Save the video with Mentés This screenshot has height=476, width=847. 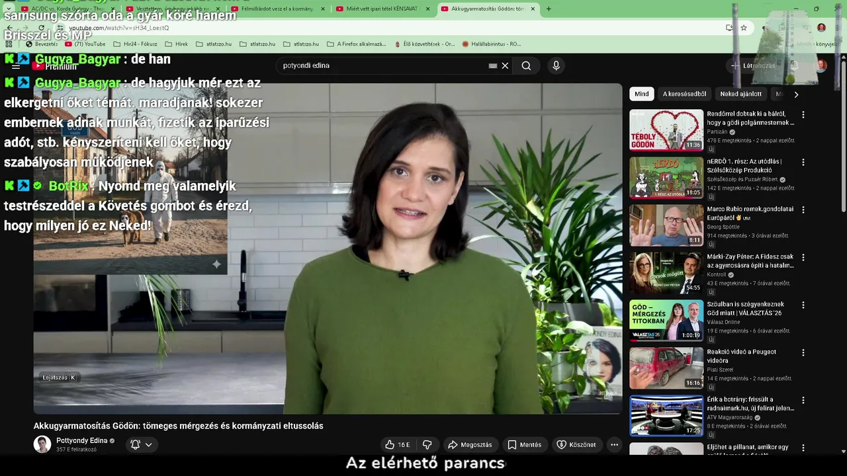pos(525,445)
